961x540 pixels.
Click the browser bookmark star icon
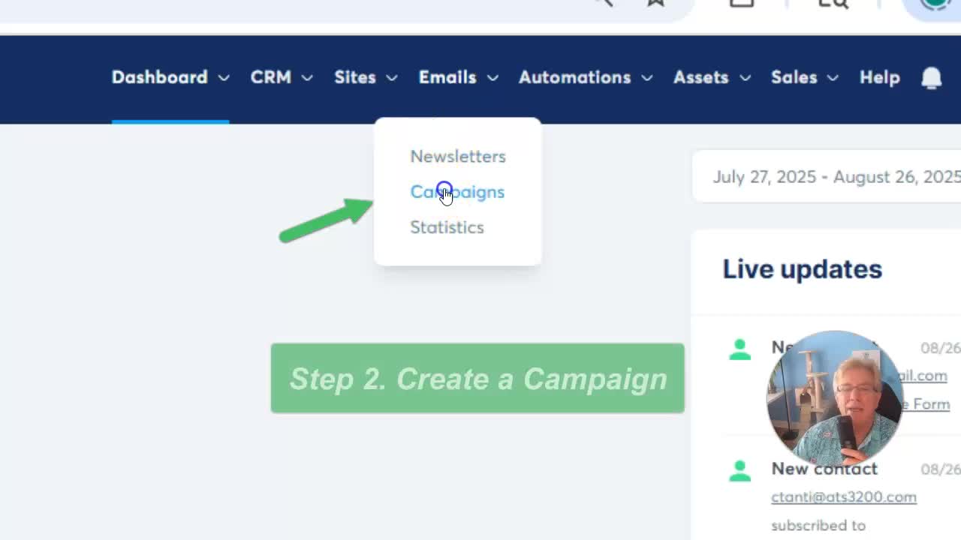655,2
